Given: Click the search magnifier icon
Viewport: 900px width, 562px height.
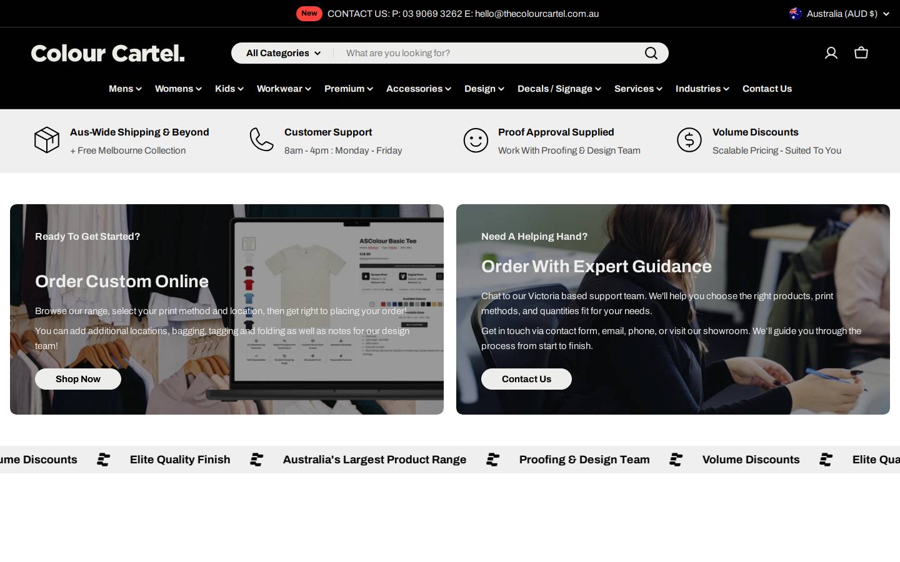Looking at the screenshot, I should point(651,53).
